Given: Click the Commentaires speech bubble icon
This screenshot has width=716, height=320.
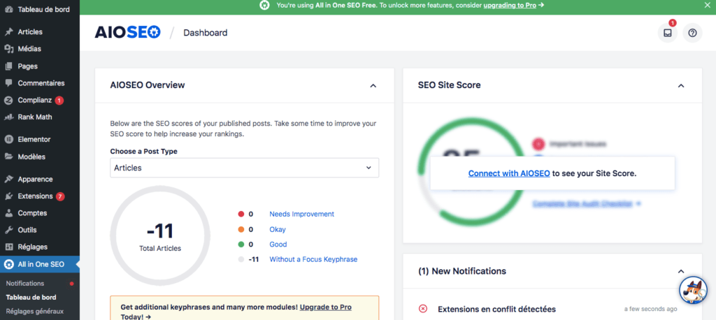Looking at the screenshot, I should point(8,83).
